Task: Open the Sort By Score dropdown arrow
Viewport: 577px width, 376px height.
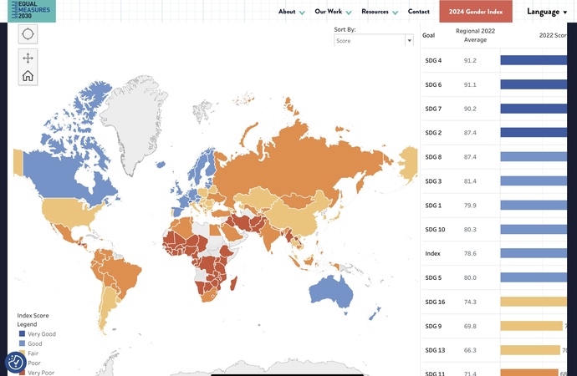Action: pyautogui.click(x=409, y=40)
